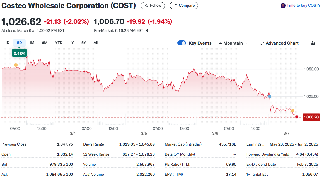Click the Avg. Volume value 2,022,260
This screenshot has height=179, width=324.
(146, 175)
